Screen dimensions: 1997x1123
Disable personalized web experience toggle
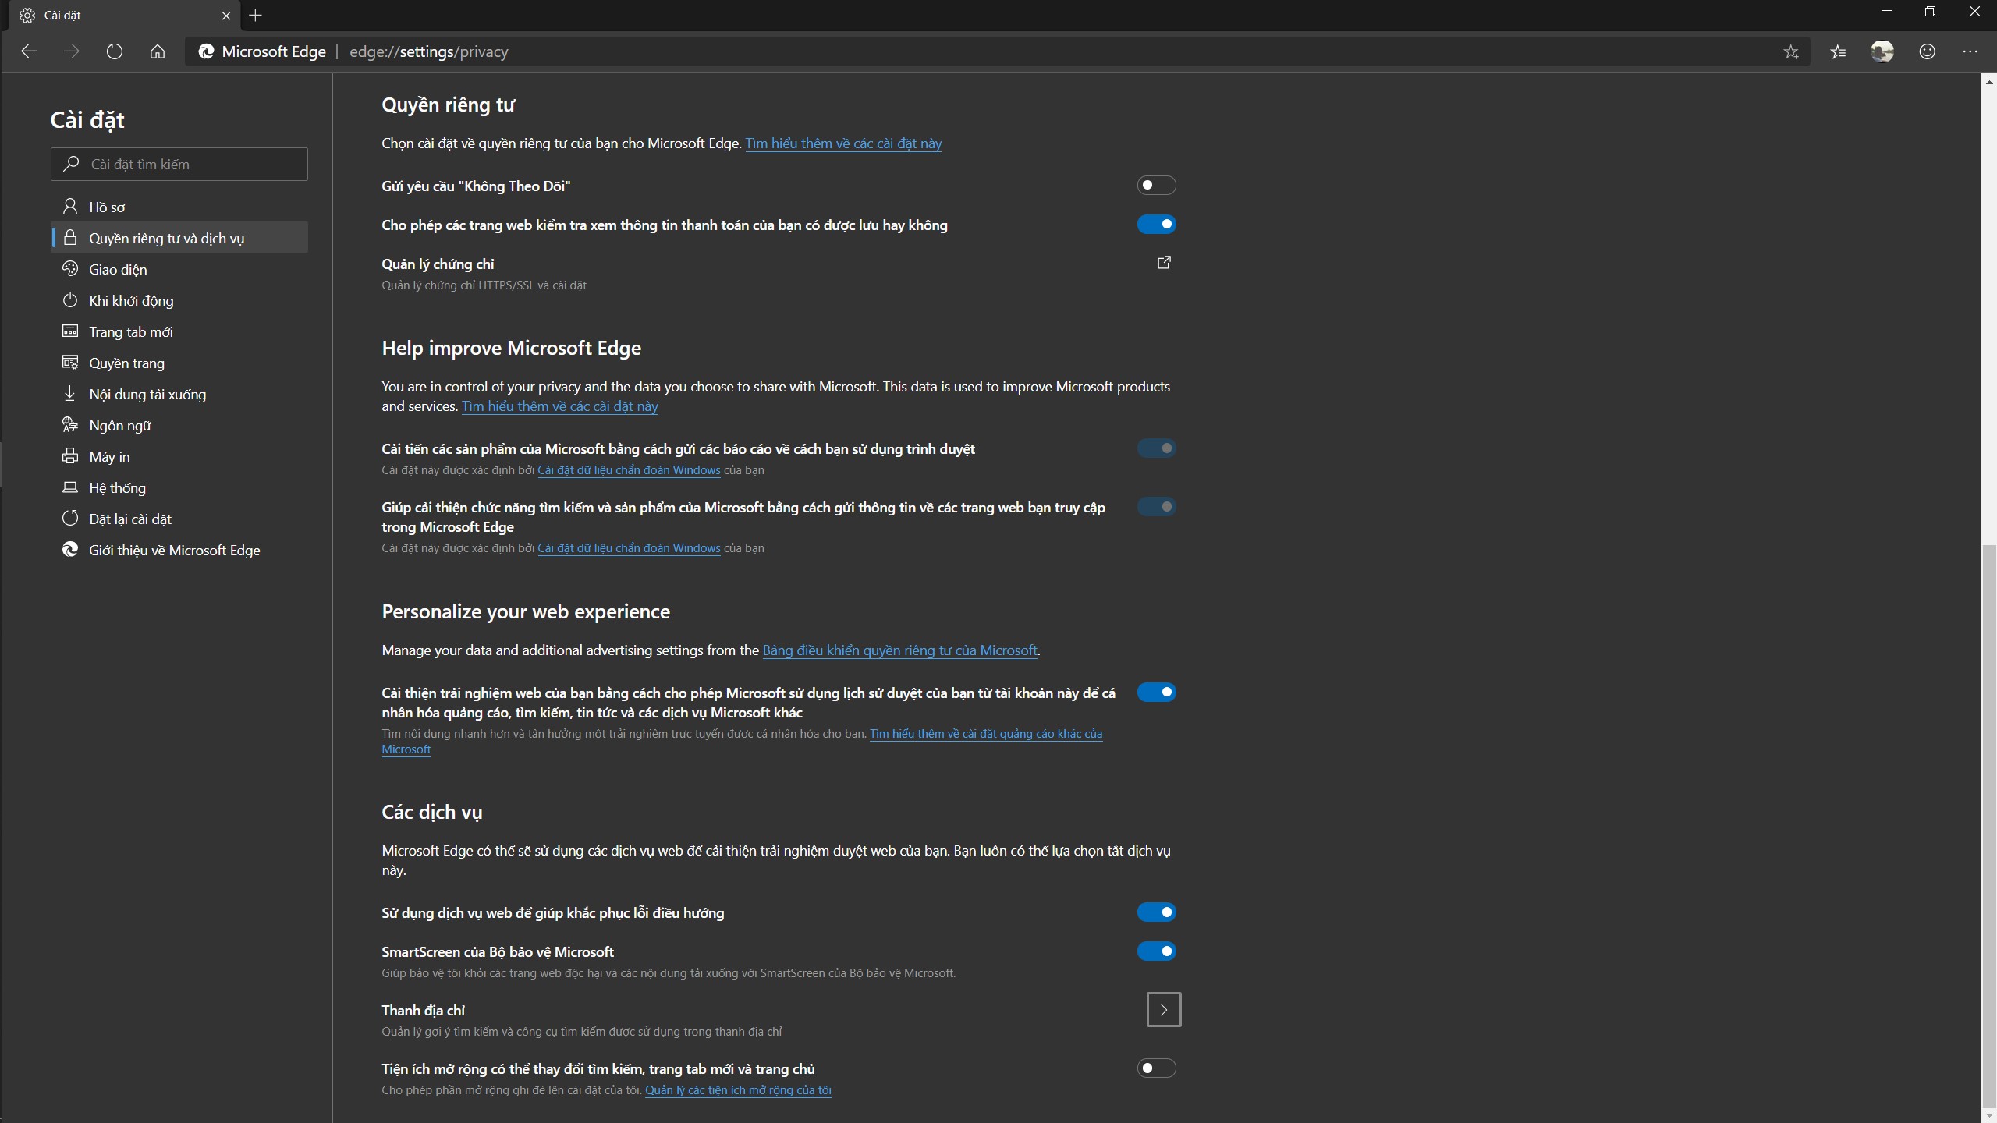[x=1156, y=693]
